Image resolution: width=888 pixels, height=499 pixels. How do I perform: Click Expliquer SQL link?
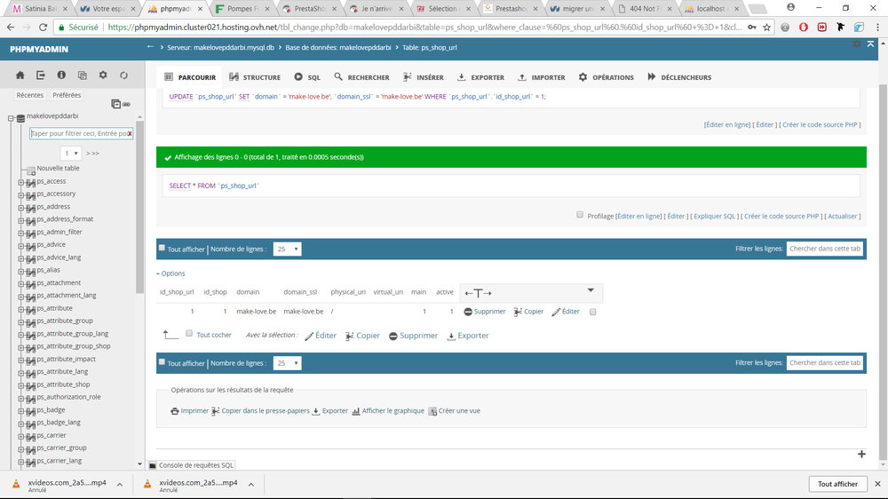(714, 217)
